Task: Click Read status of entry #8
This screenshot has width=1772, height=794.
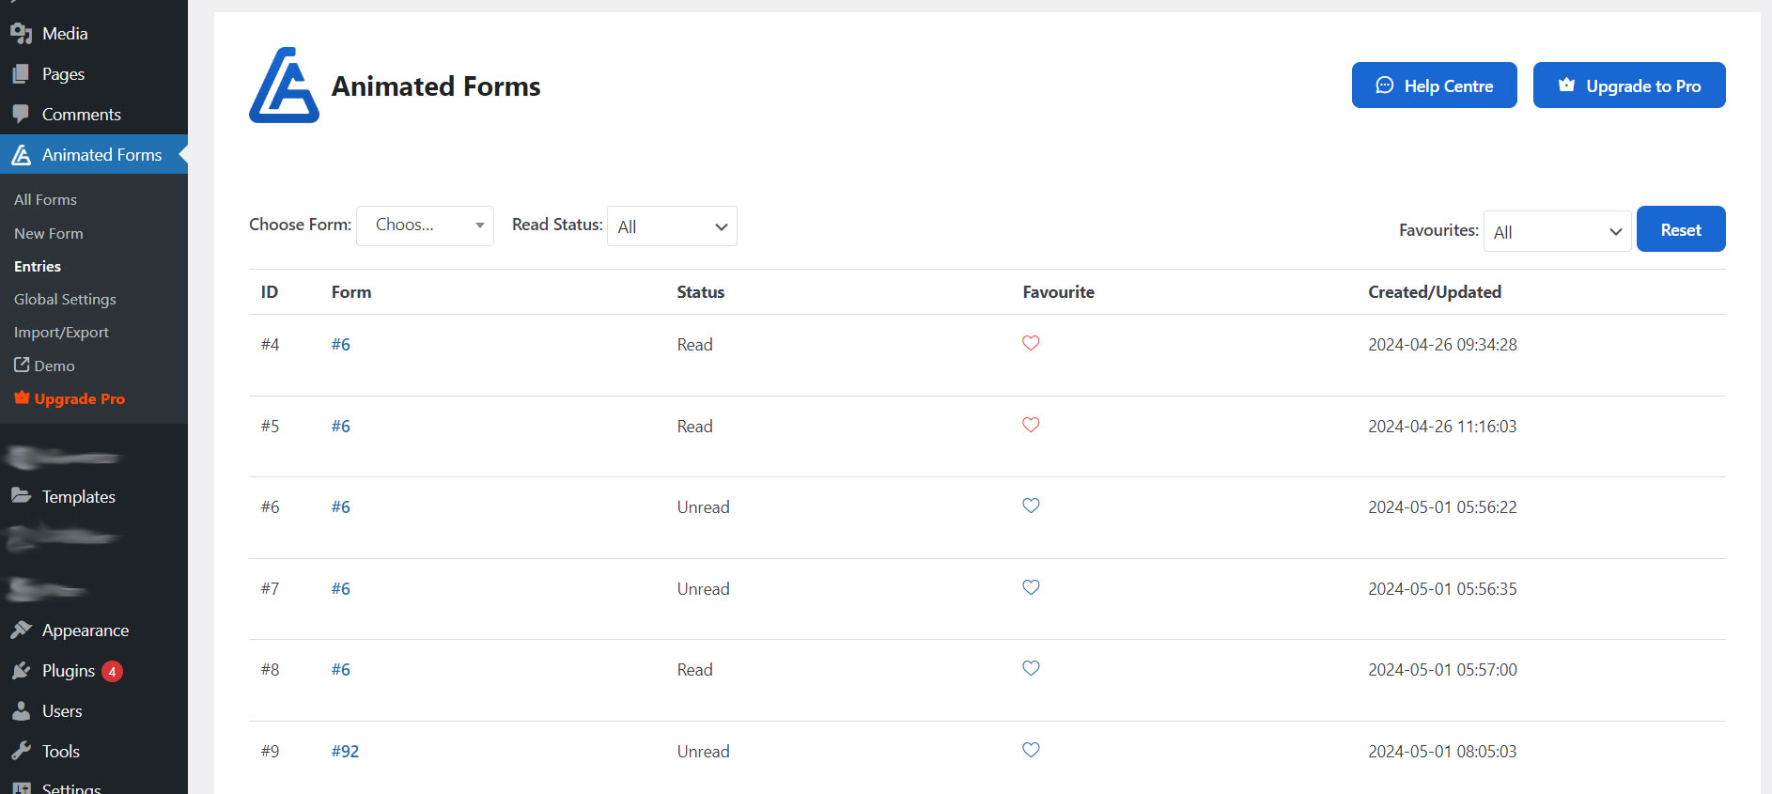Action: (x=695, y=670)
